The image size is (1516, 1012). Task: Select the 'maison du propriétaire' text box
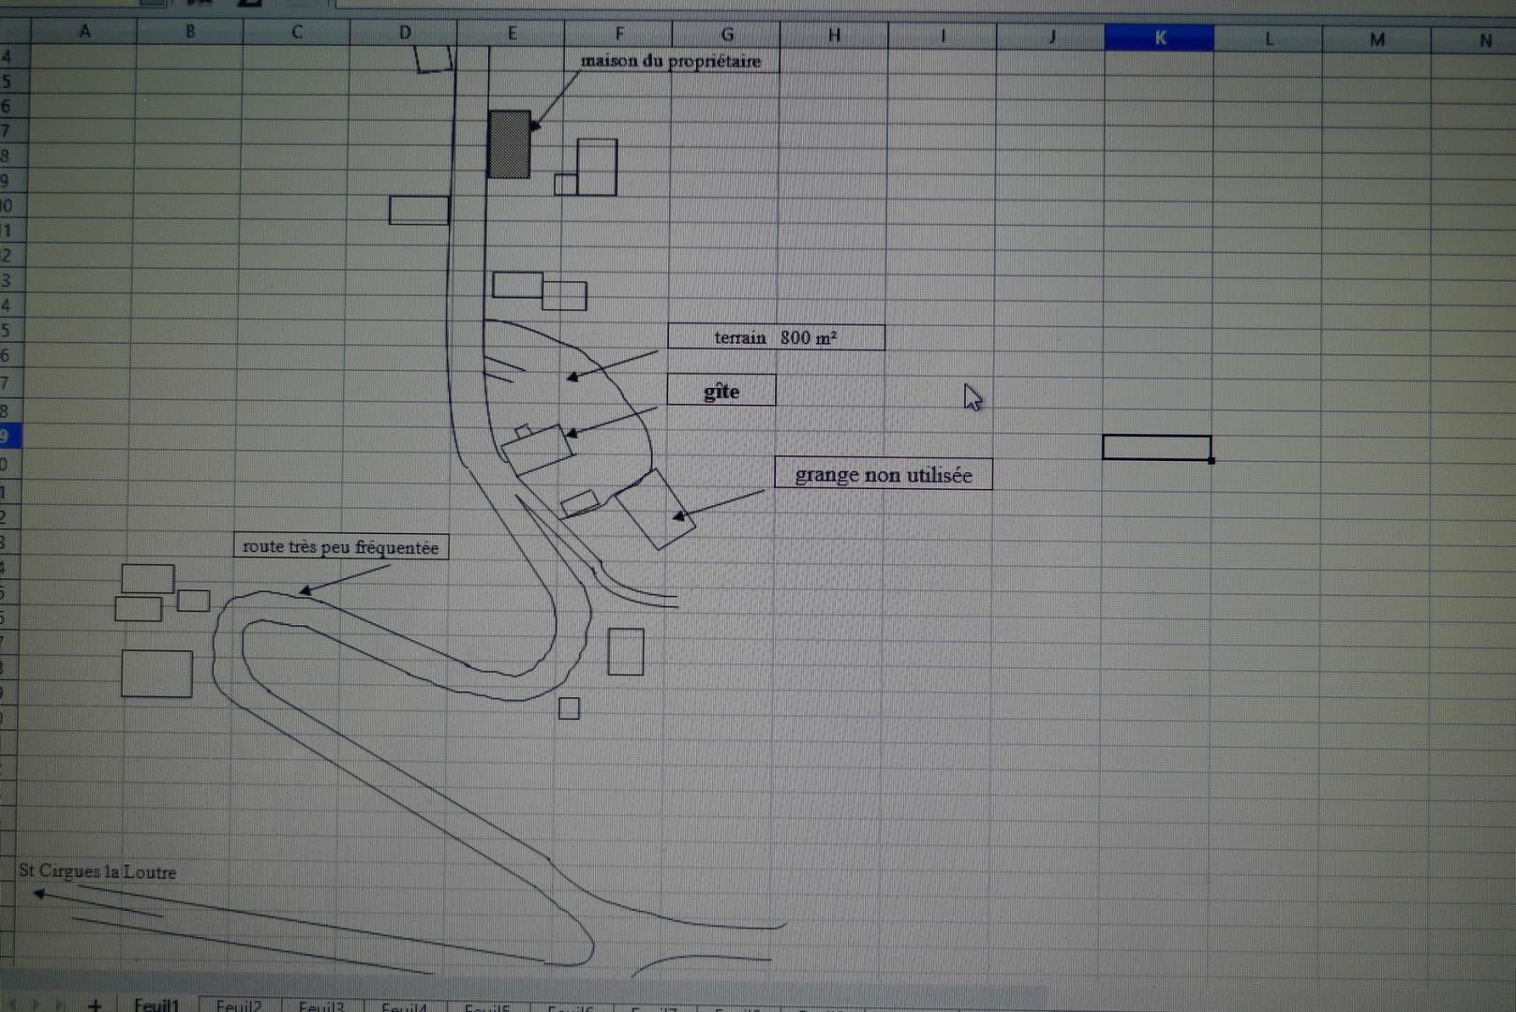coord(671,61)
